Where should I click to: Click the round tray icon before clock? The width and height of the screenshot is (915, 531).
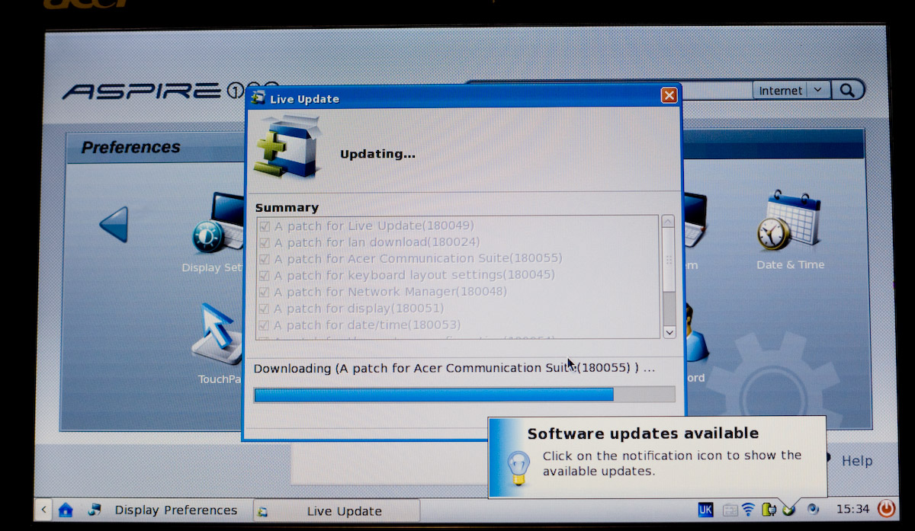(814, 509)
